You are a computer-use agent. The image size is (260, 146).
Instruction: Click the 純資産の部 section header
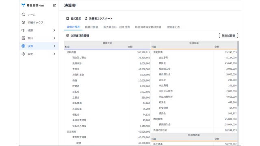point(194,135)
